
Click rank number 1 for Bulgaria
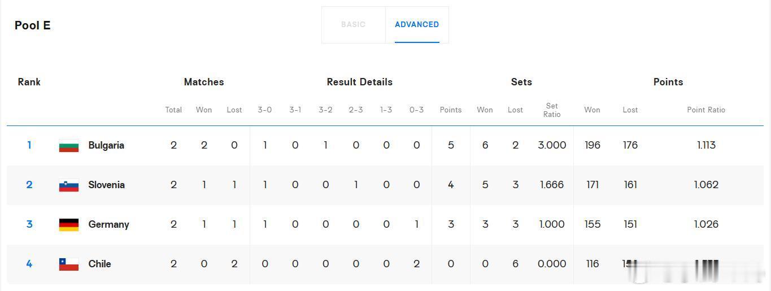click(x=29, y=145)
